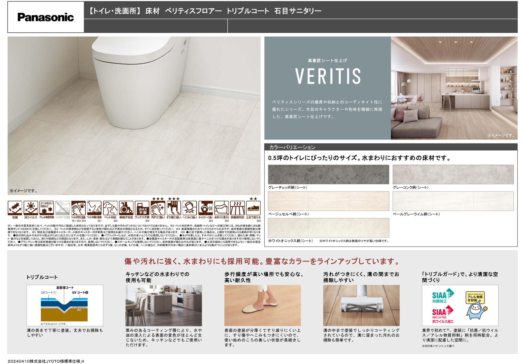
Task: Click the アレル物質抑制 allergen icon
Action: click(47, 208)
